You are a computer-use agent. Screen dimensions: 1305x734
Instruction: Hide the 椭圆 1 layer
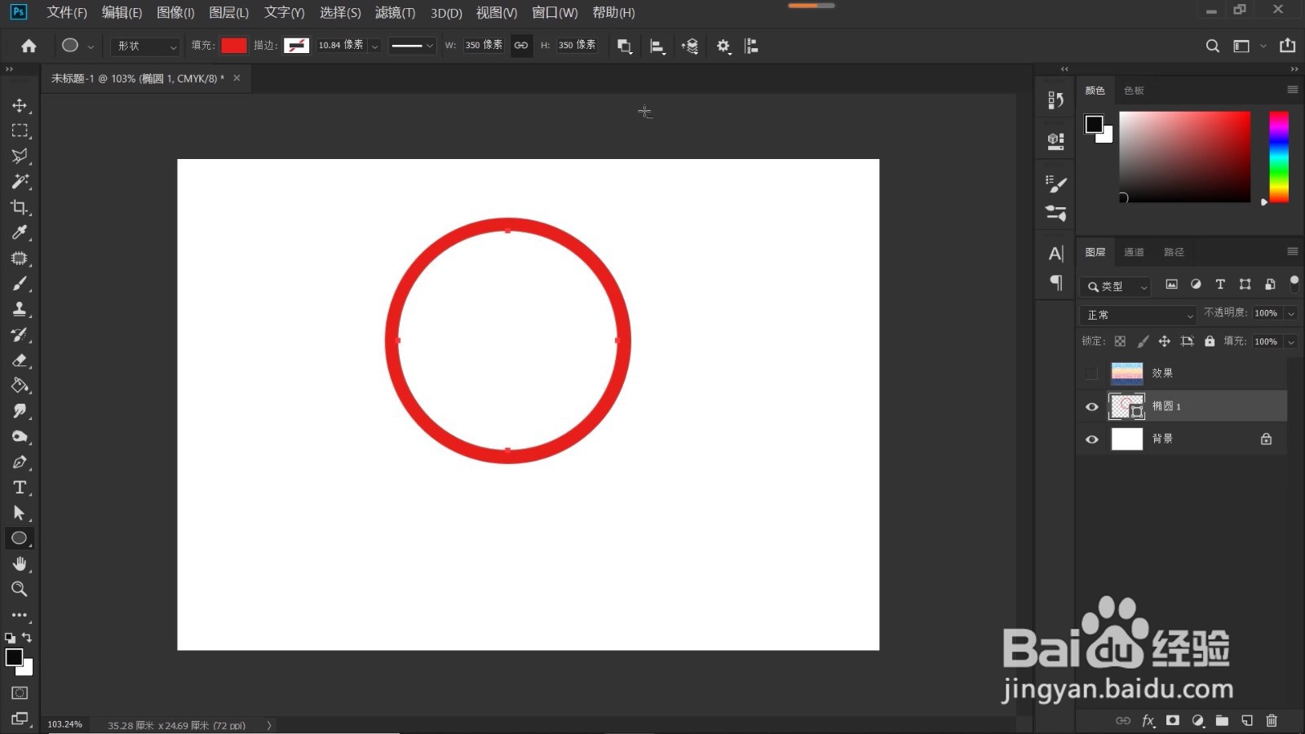pos(1091,406)
